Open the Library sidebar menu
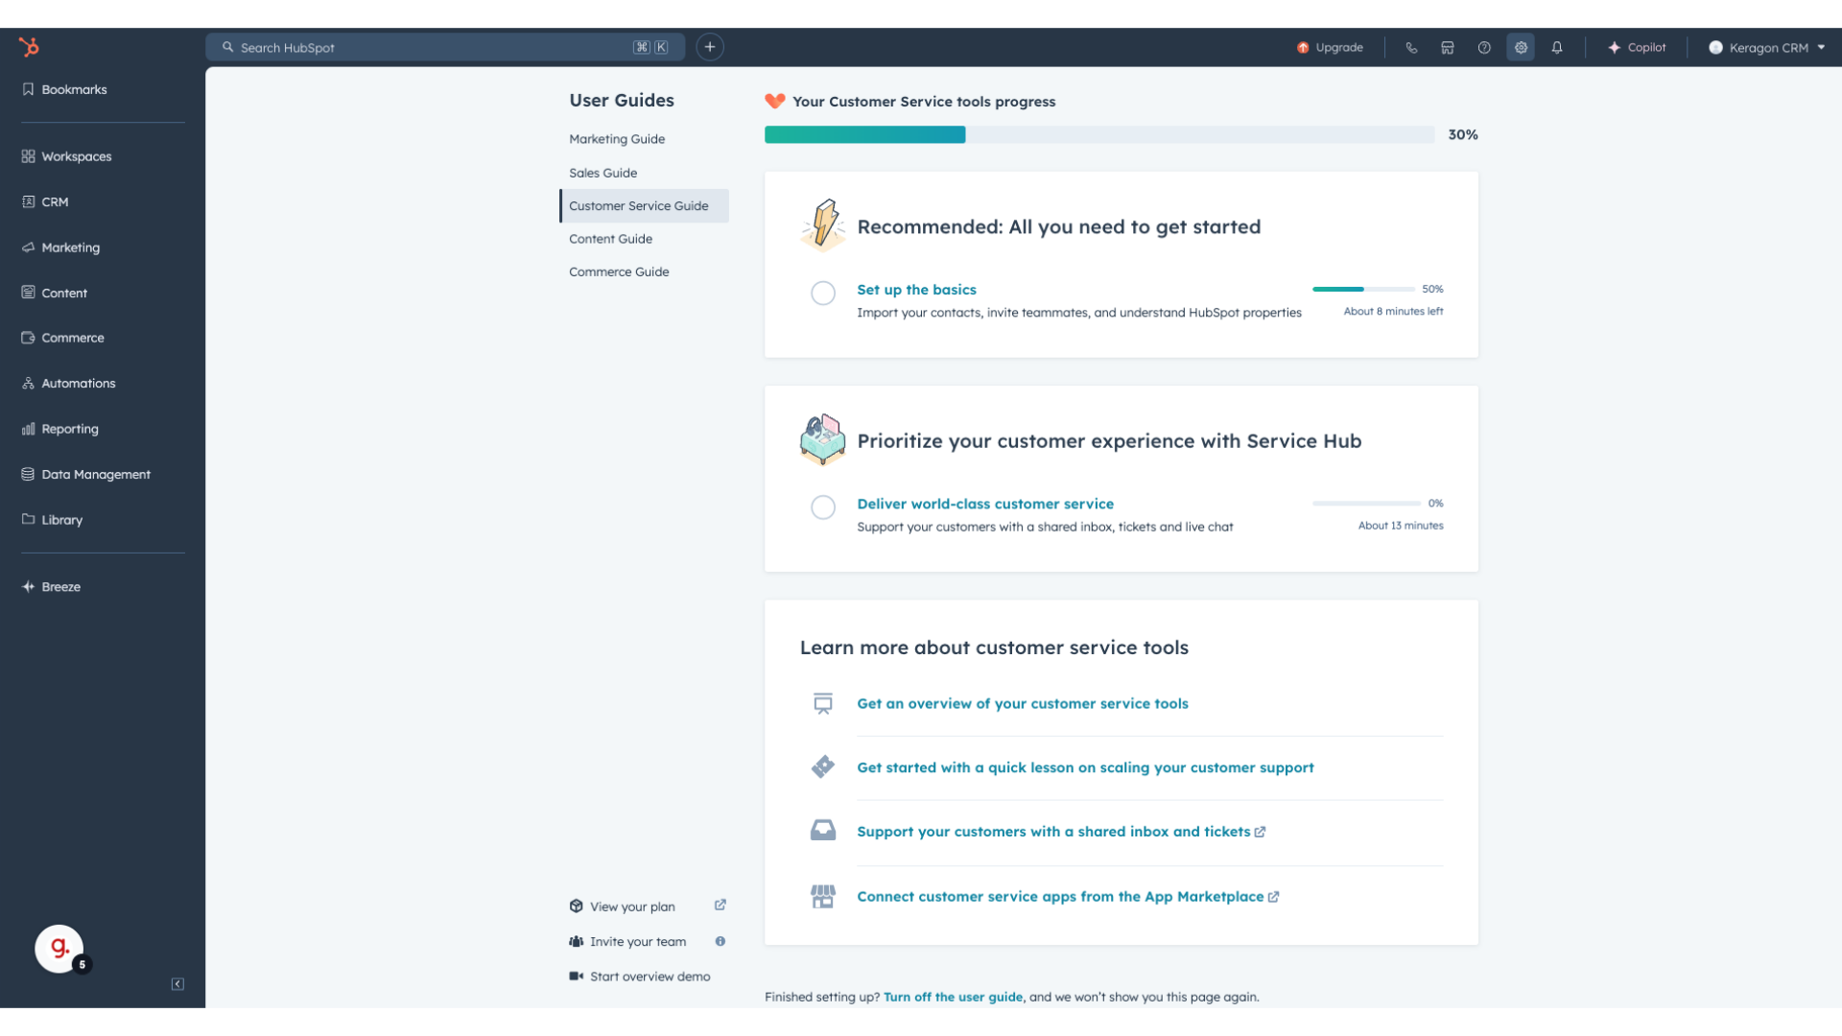 [x=52, y=520]
